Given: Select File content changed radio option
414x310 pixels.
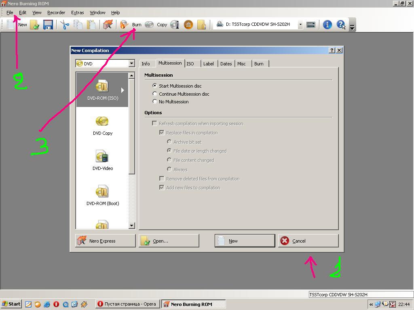Looking at the screenshot, I should (191, 160).
